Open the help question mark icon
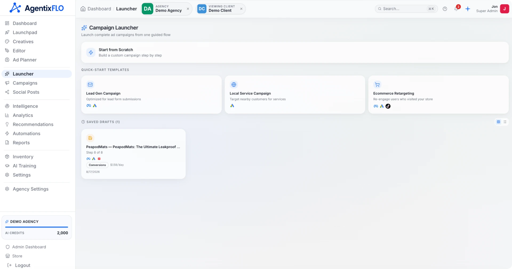 click(x=445, y=9)
